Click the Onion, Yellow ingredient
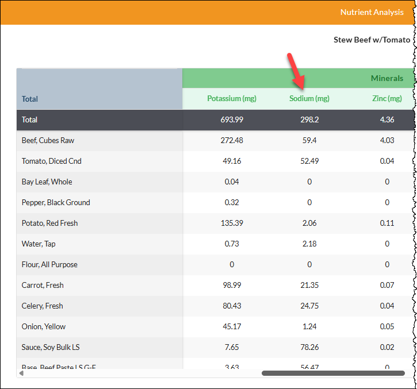This screenshot has width=417, height=389. (x=44, y=327)
